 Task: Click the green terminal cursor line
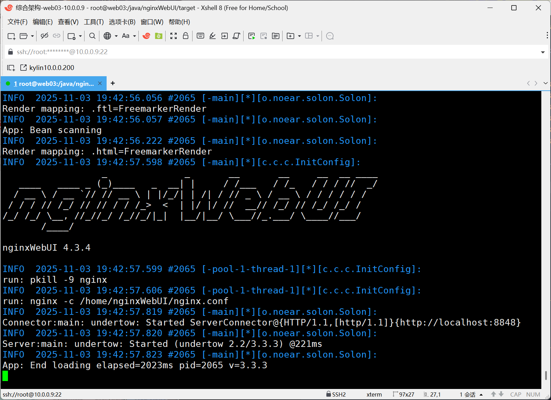pos(5,376)
